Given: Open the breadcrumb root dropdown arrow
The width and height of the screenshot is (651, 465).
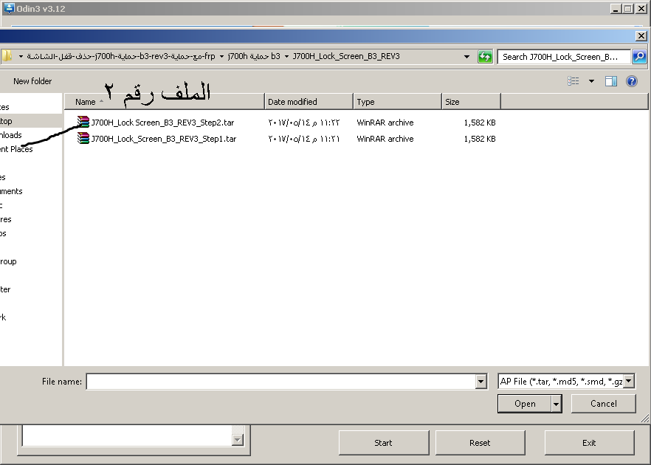Looking at the screenshot, I should (21, 56).
